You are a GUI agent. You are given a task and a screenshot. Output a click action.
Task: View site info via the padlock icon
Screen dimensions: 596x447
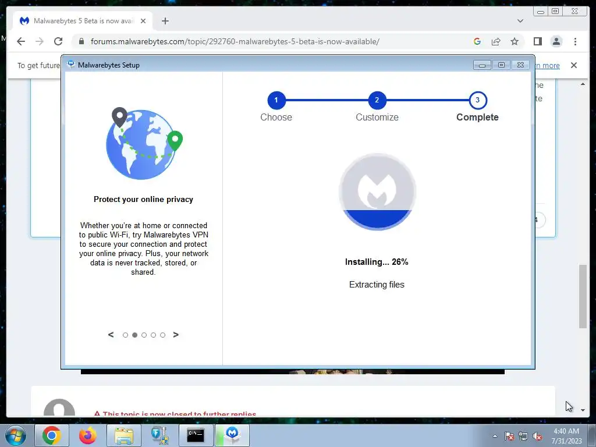pyautogui.click(x=81, y=41)
